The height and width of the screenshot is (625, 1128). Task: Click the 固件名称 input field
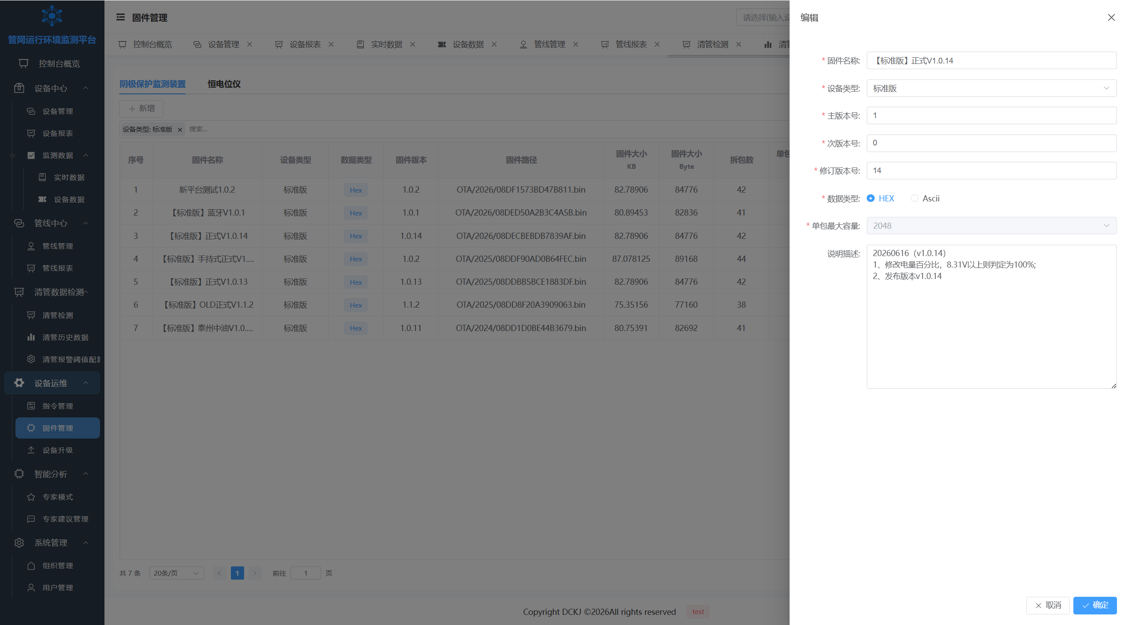click(x=991, y=60)
